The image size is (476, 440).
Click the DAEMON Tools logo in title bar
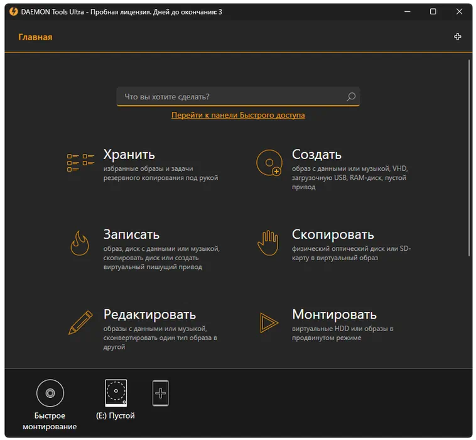coord(13,12)
